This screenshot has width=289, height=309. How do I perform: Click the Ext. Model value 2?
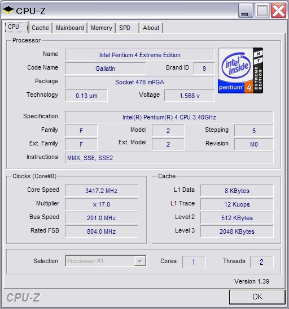point(168,144)
